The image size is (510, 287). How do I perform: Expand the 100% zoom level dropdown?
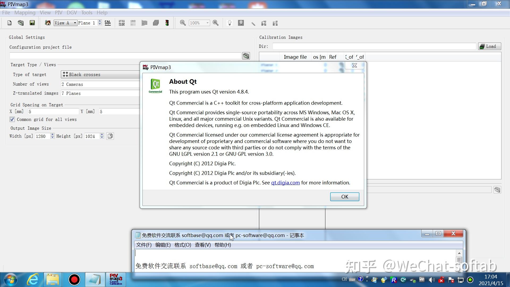(x=199, y=23)
